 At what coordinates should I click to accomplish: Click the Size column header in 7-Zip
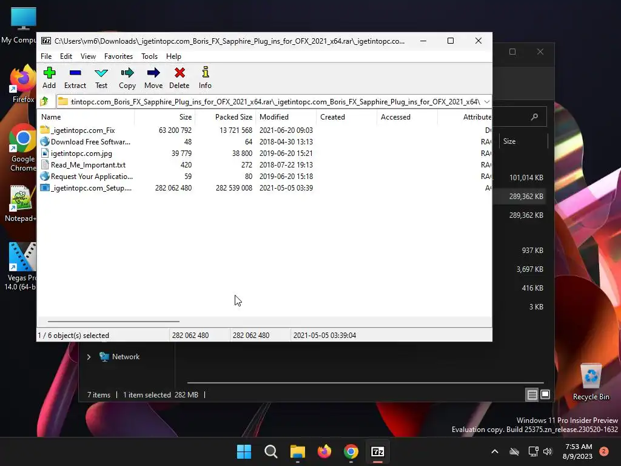click(x=165, y=117)
